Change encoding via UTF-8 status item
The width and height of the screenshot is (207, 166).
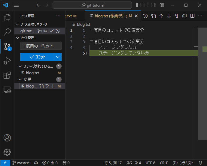150,163
